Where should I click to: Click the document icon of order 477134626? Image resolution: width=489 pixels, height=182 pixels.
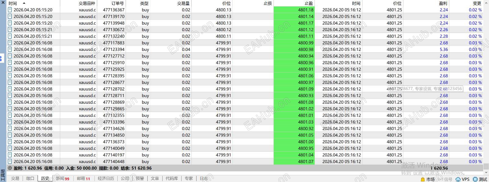click(x=10, y=128)
